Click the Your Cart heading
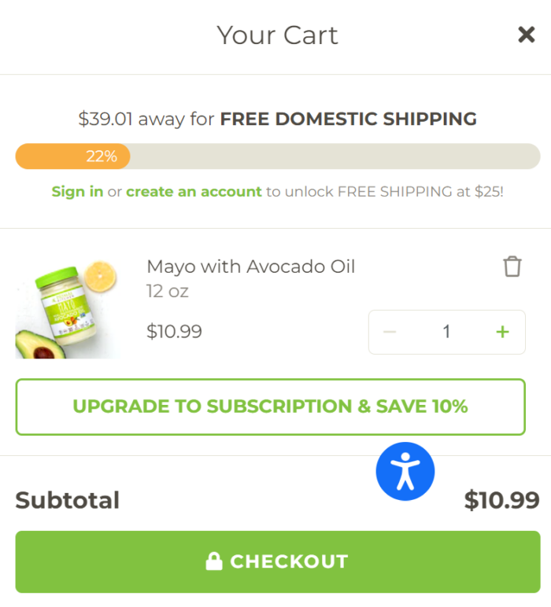This screenshot has width=551, height=607. 277,35
